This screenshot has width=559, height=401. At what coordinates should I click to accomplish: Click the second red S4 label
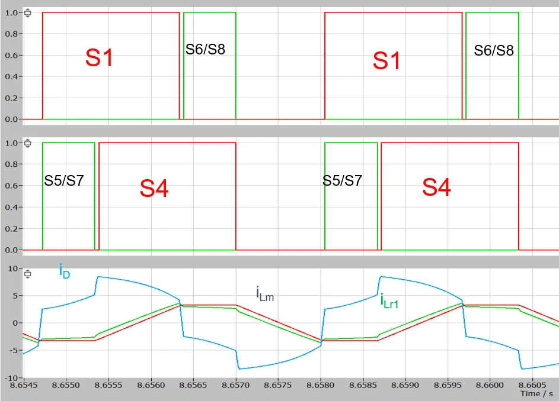[x=436, y=187]
